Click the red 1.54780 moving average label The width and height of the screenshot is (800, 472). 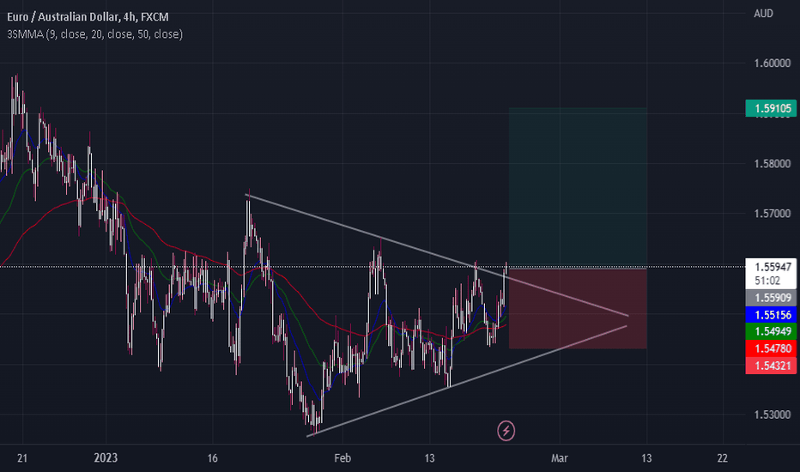[771, 348]
